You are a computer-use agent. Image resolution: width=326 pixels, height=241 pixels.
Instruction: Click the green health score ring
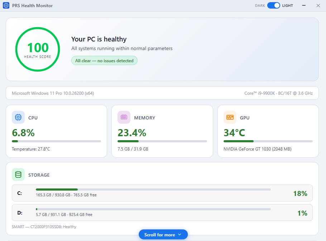click(x=38, y=49)
